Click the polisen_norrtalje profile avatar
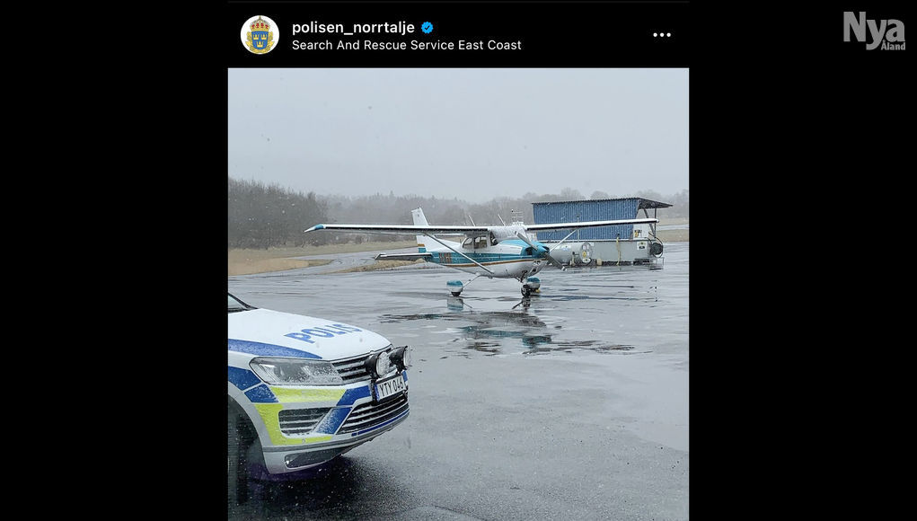The height and width of the screenshot is (521, 917). [260, 34]
